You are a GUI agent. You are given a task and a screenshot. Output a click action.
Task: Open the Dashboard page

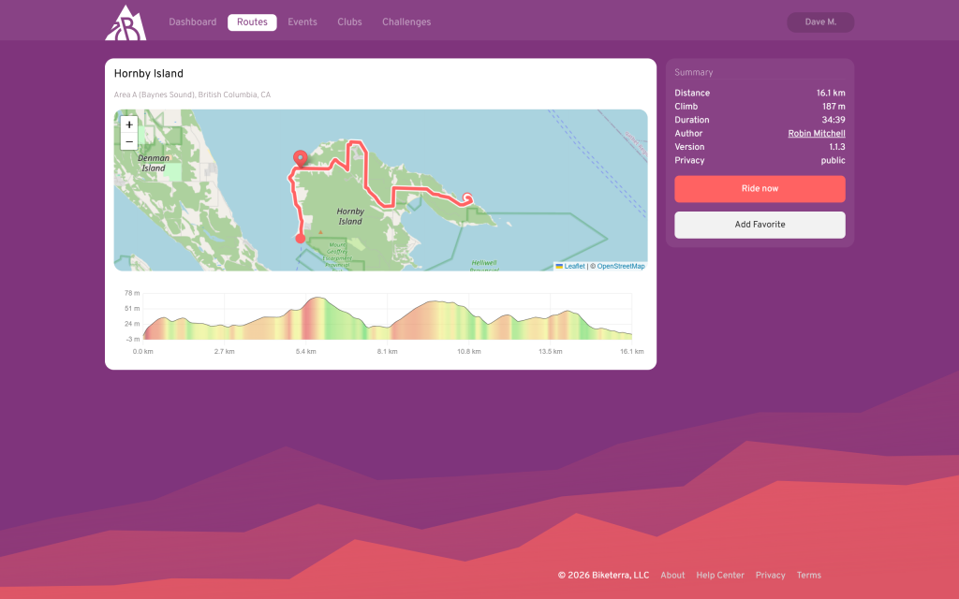coord(192,22)
